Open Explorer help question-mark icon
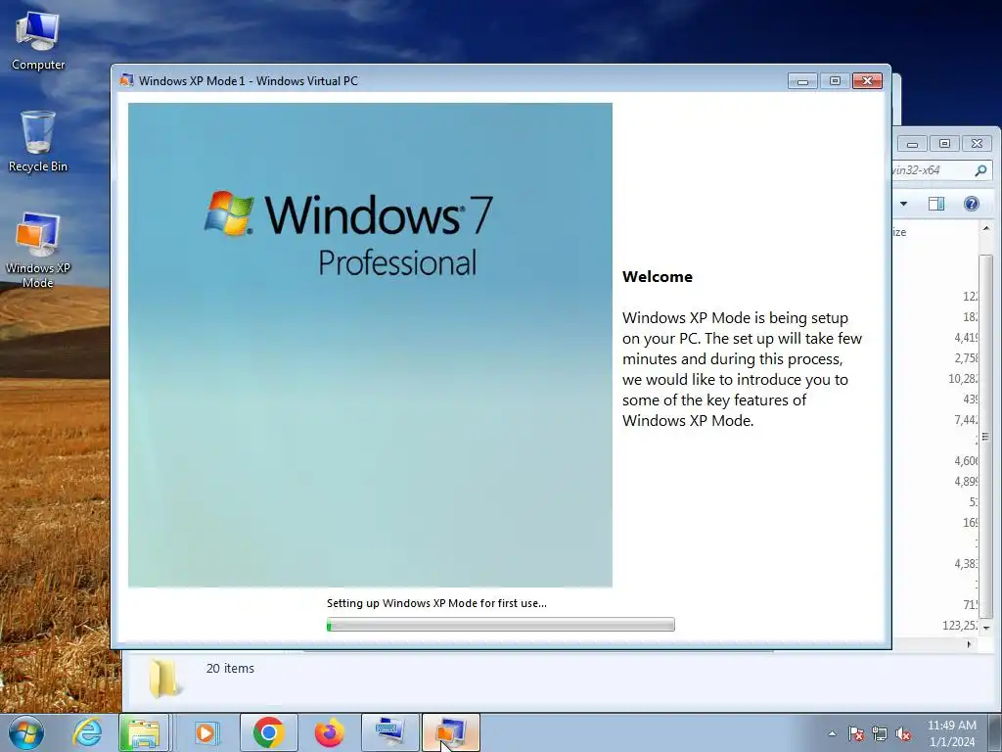The image size is (1002, 752). (x=972, y=204)
